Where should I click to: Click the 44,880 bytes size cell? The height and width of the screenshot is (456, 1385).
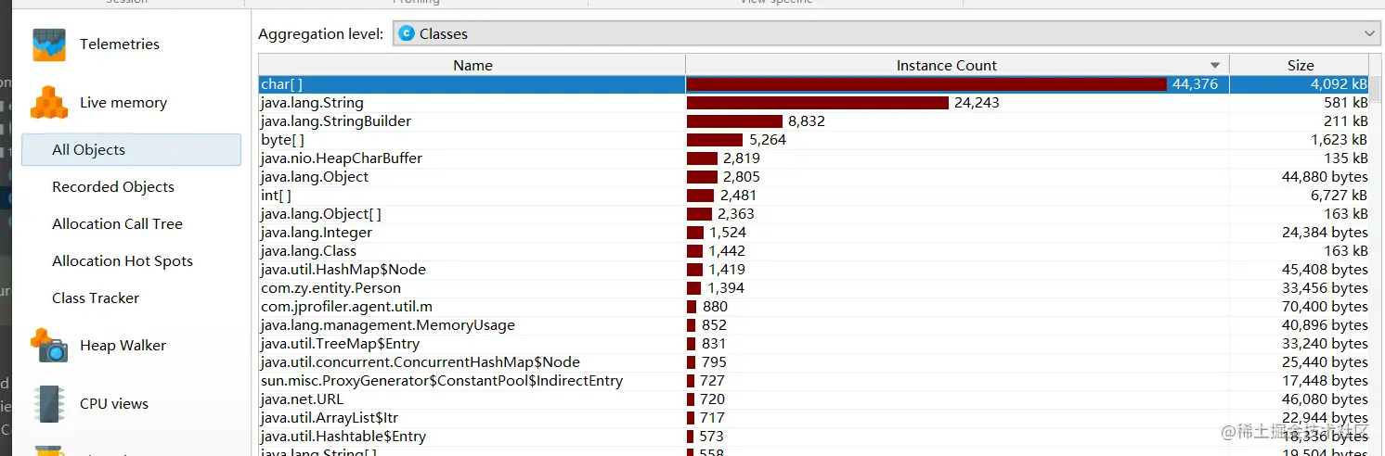(1300, 177)
